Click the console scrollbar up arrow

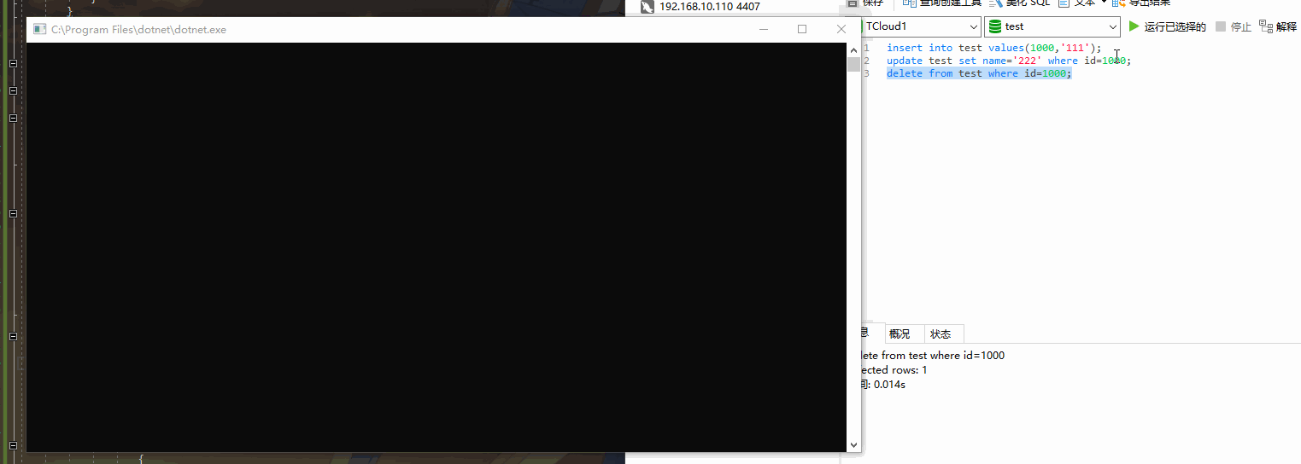pyautogui.click(x=853, y=49)
